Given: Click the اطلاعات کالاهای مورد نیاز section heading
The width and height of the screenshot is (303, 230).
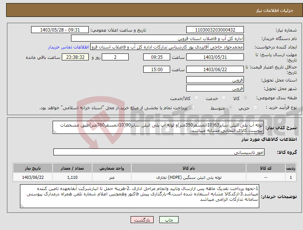Looking at the screenshot, I should click(x=269, y=139).
